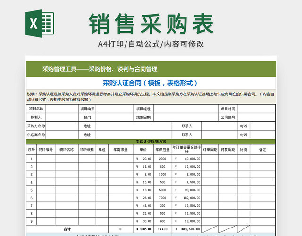Click the 比例 column header
This screenshot has width=302, height=236.
click(x=243, y=150)
